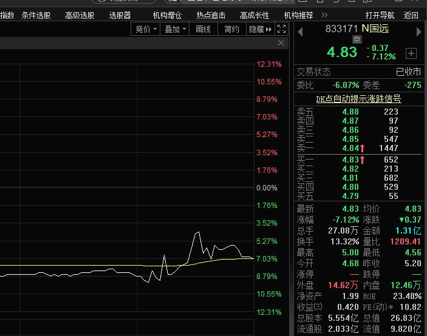Click the ROE value 23.48%

[x=407, y=296]
